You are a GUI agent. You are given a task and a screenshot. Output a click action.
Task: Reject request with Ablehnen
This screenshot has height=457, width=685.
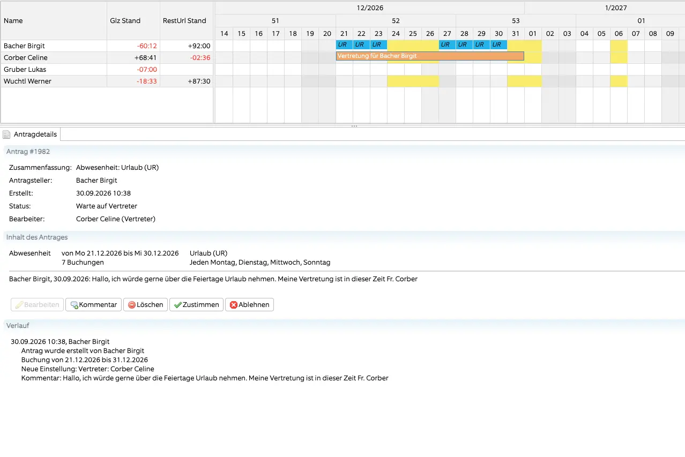point(249,304)
